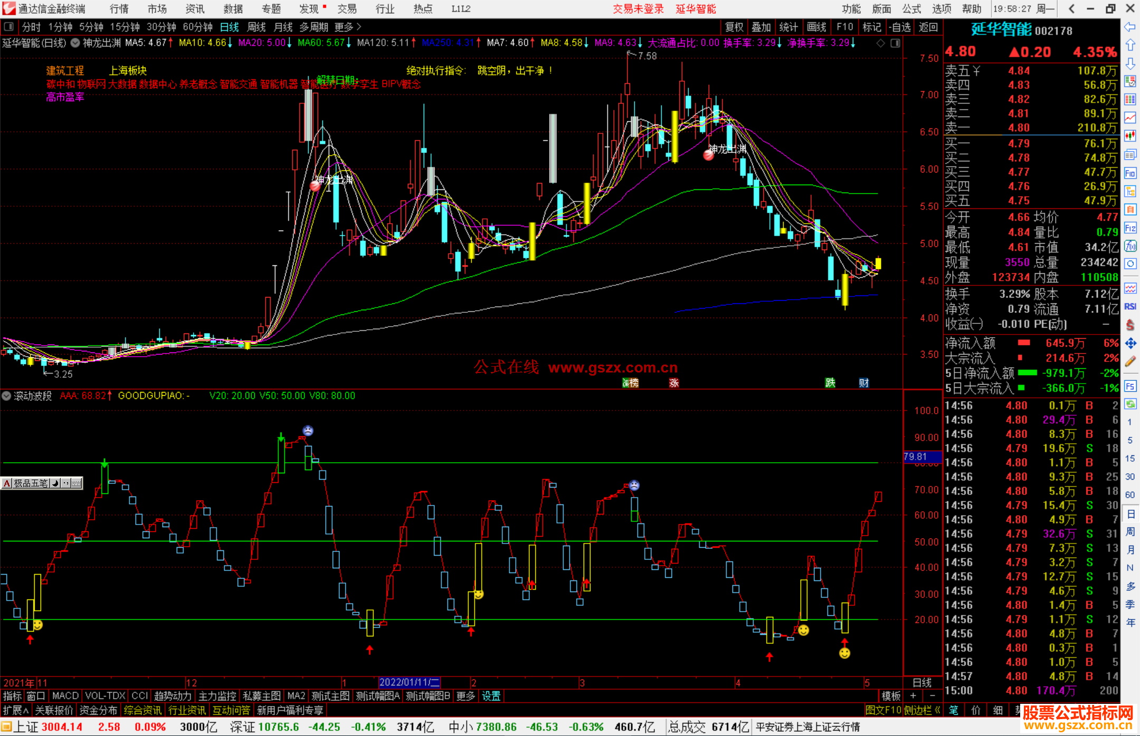
Task: Click the panel layout icon beside the diamond
Action: pyautogui.click(x=895, y=43)
